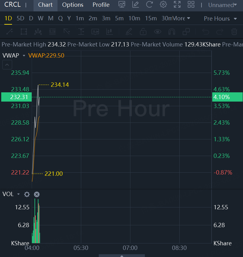
Task: Refresh the chart data
Action: click(x=149, y=5)
